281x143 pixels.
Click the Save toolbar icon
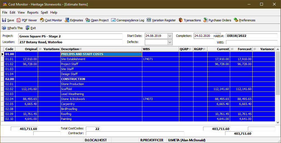click(4, 20)
